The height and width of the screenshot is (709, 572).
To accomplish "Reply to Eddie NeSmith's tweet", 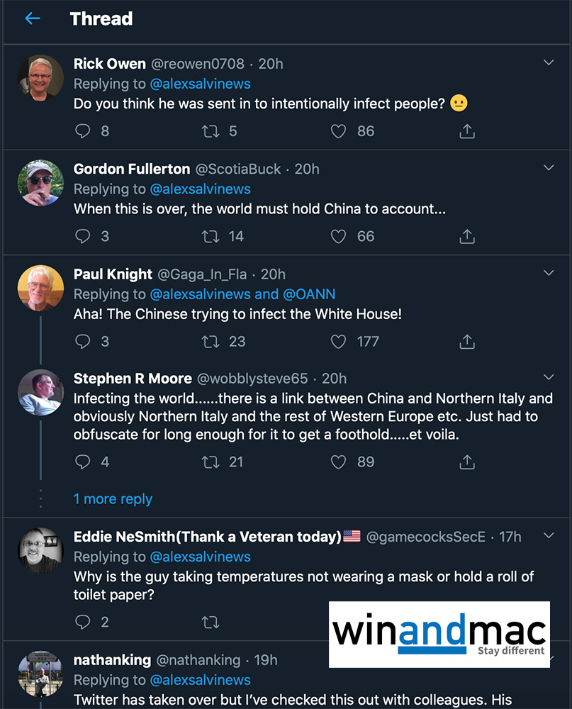I will tap(83, 623).
